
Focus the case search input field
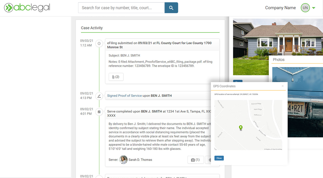point(121,8)
